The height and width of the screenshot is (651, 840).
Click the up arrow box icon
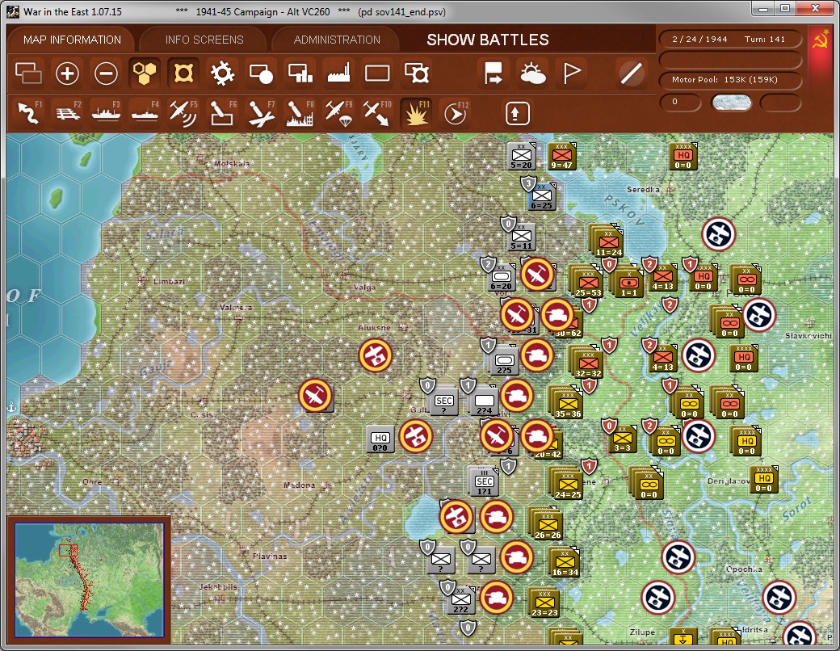pyautogui.click(x=517, y=113)
